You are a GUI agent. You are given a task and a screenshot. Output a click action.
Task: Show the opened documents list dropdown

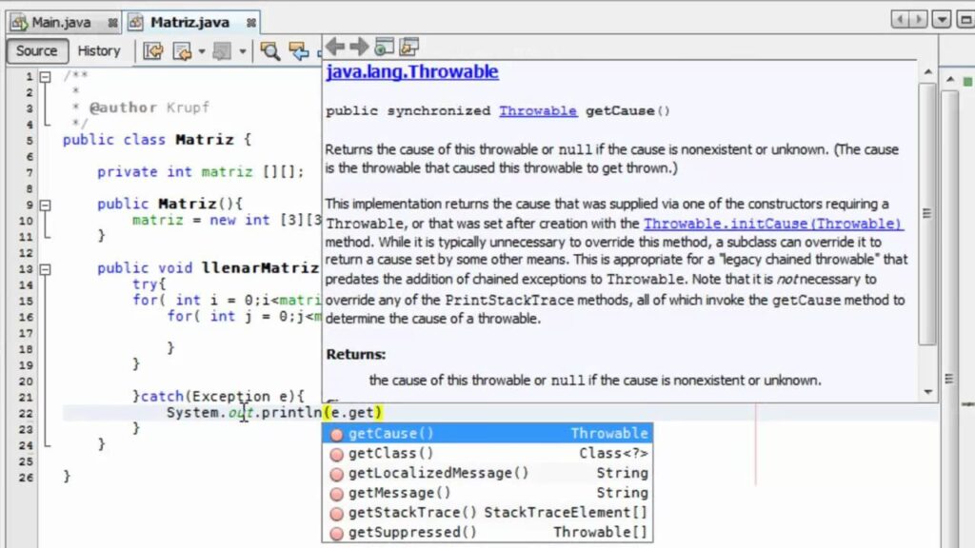click(x=941, y=20)
